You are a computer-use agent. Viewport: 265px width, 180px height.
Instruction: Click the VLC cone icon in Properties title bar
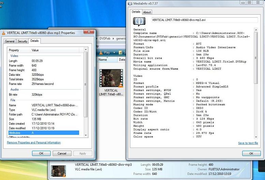pos(3,33)
